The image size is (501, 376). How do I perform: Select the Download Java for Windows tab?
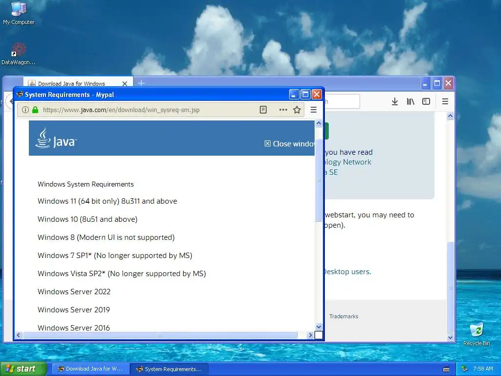tap(78, 82)
